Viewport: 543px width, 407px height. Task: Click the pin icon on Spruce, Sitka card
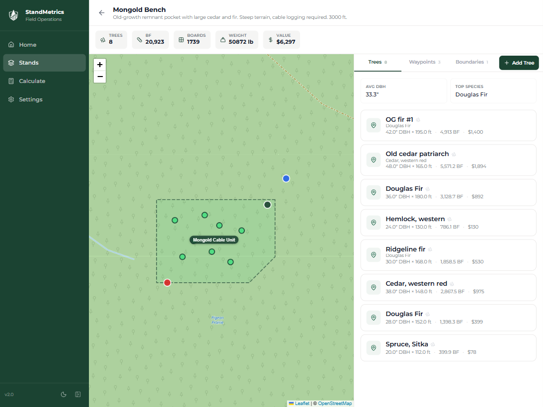(x=373, y=348)
